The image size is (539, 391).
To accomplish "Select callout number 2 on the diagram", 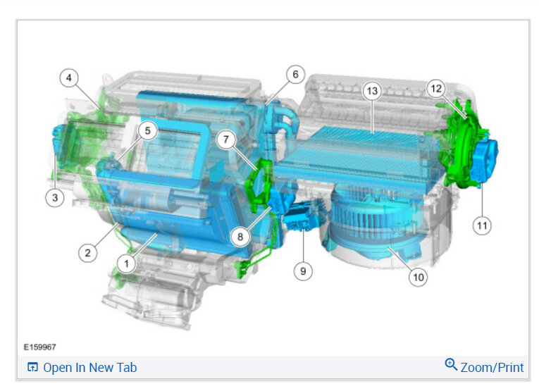I will click(87, 253).
